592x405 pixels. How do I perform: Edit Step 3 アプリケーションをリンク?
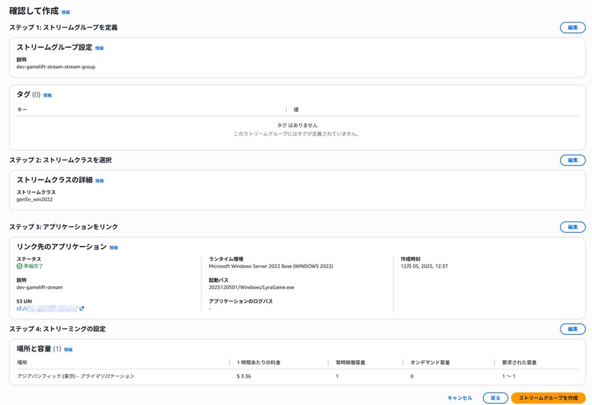572,227
